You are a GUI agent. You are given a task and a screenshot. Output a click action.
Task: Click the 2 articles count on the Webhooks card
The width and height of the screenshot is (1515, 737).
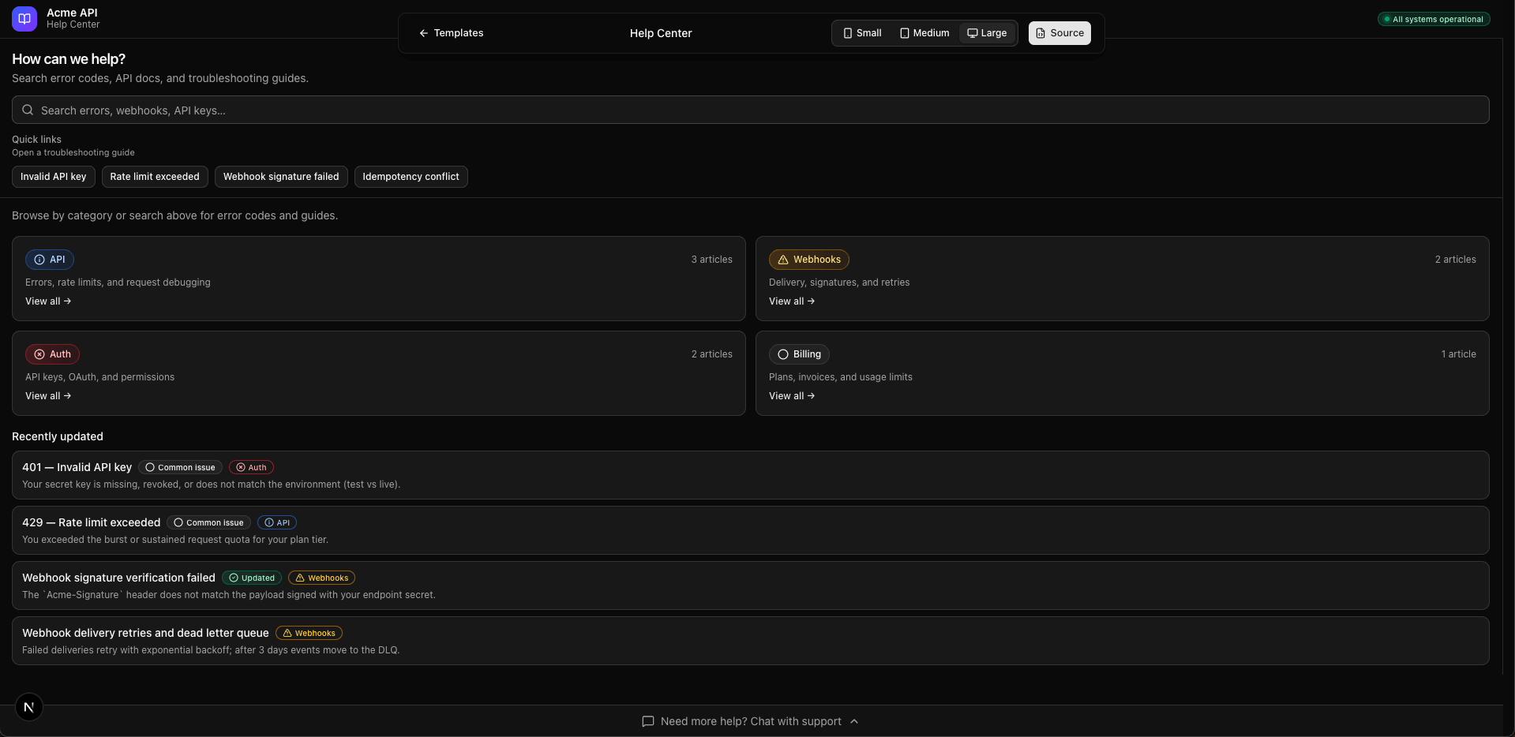pos(1456,260)
